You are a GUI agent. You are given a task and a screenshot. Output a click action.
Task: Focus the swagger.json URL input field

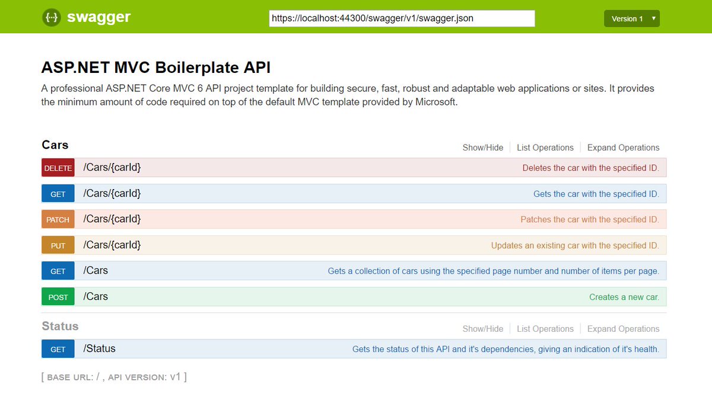click(402, 18)
